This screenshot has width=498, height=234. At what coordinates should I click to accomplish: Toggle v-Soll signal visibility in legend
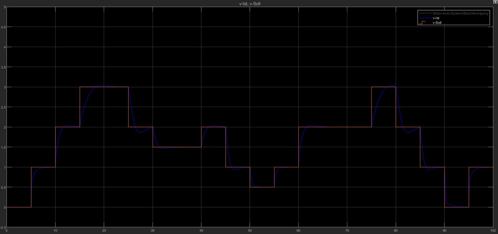point(437,23)
